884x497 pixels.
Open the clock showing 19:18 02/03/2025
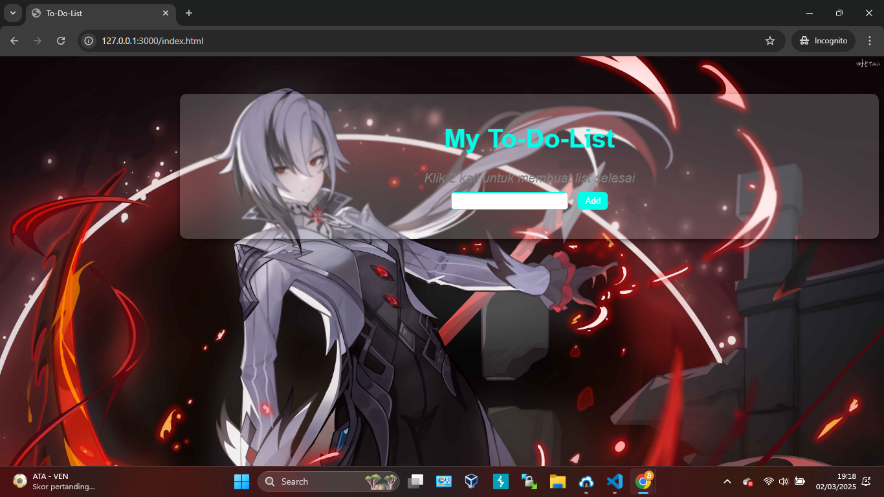click(x=836, y=481)
